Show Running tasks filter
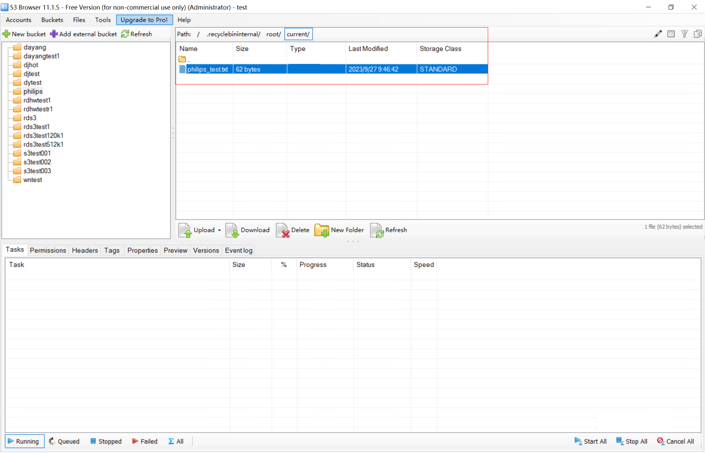 coord(24,441)
